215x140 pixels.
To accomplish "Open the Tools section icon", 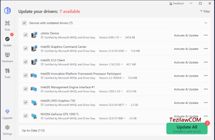I will coord(7,71).
